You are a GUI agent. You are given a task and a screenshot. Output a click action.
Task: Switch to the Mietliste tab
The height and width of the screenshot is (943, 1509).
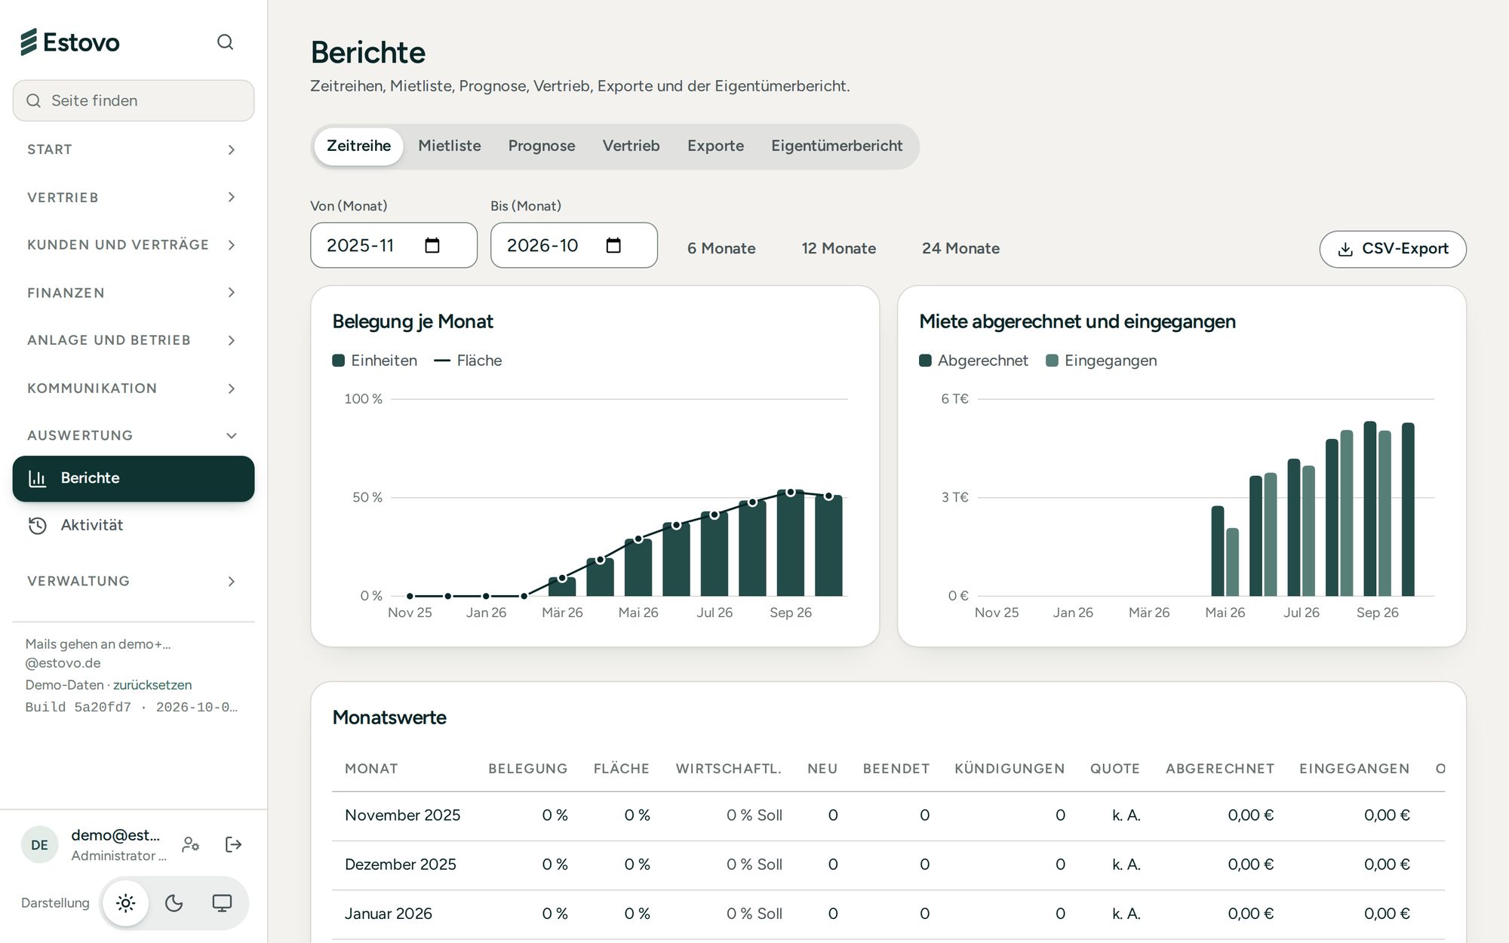point(450,146)
